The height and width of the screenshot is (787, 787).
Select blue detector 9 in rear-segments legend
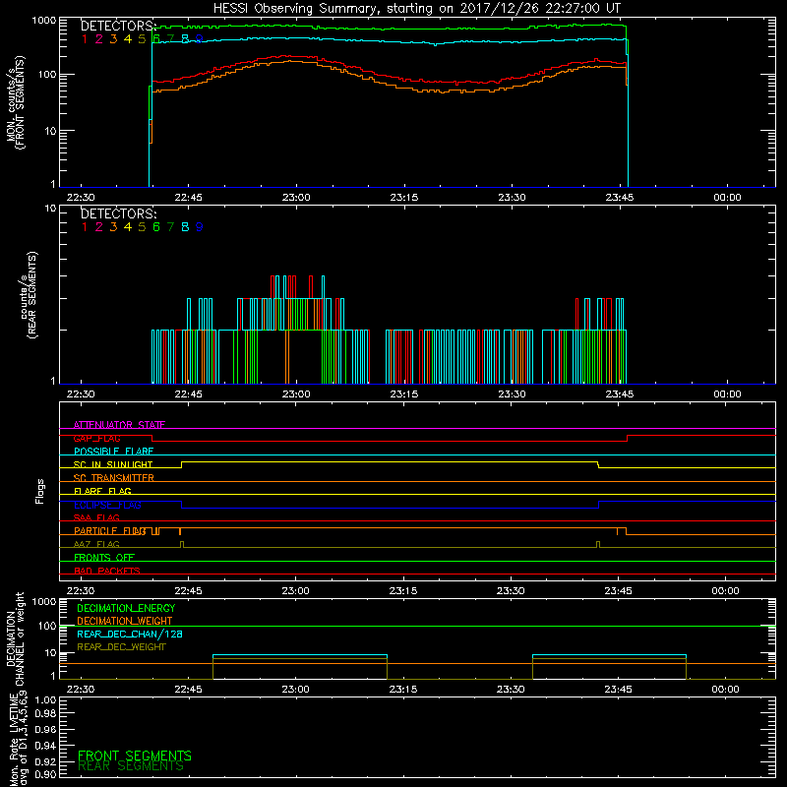point(199,227)
